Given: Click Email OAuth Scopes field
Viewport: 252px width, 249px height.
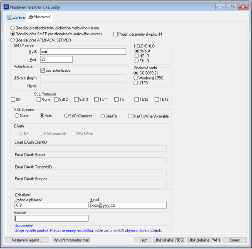Looking at the screenshot, I should click(x=91, y=185).
